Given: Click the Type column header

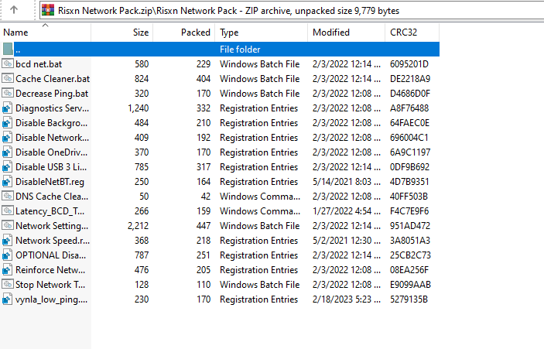Looking at the screenshot, I should 229,33.
